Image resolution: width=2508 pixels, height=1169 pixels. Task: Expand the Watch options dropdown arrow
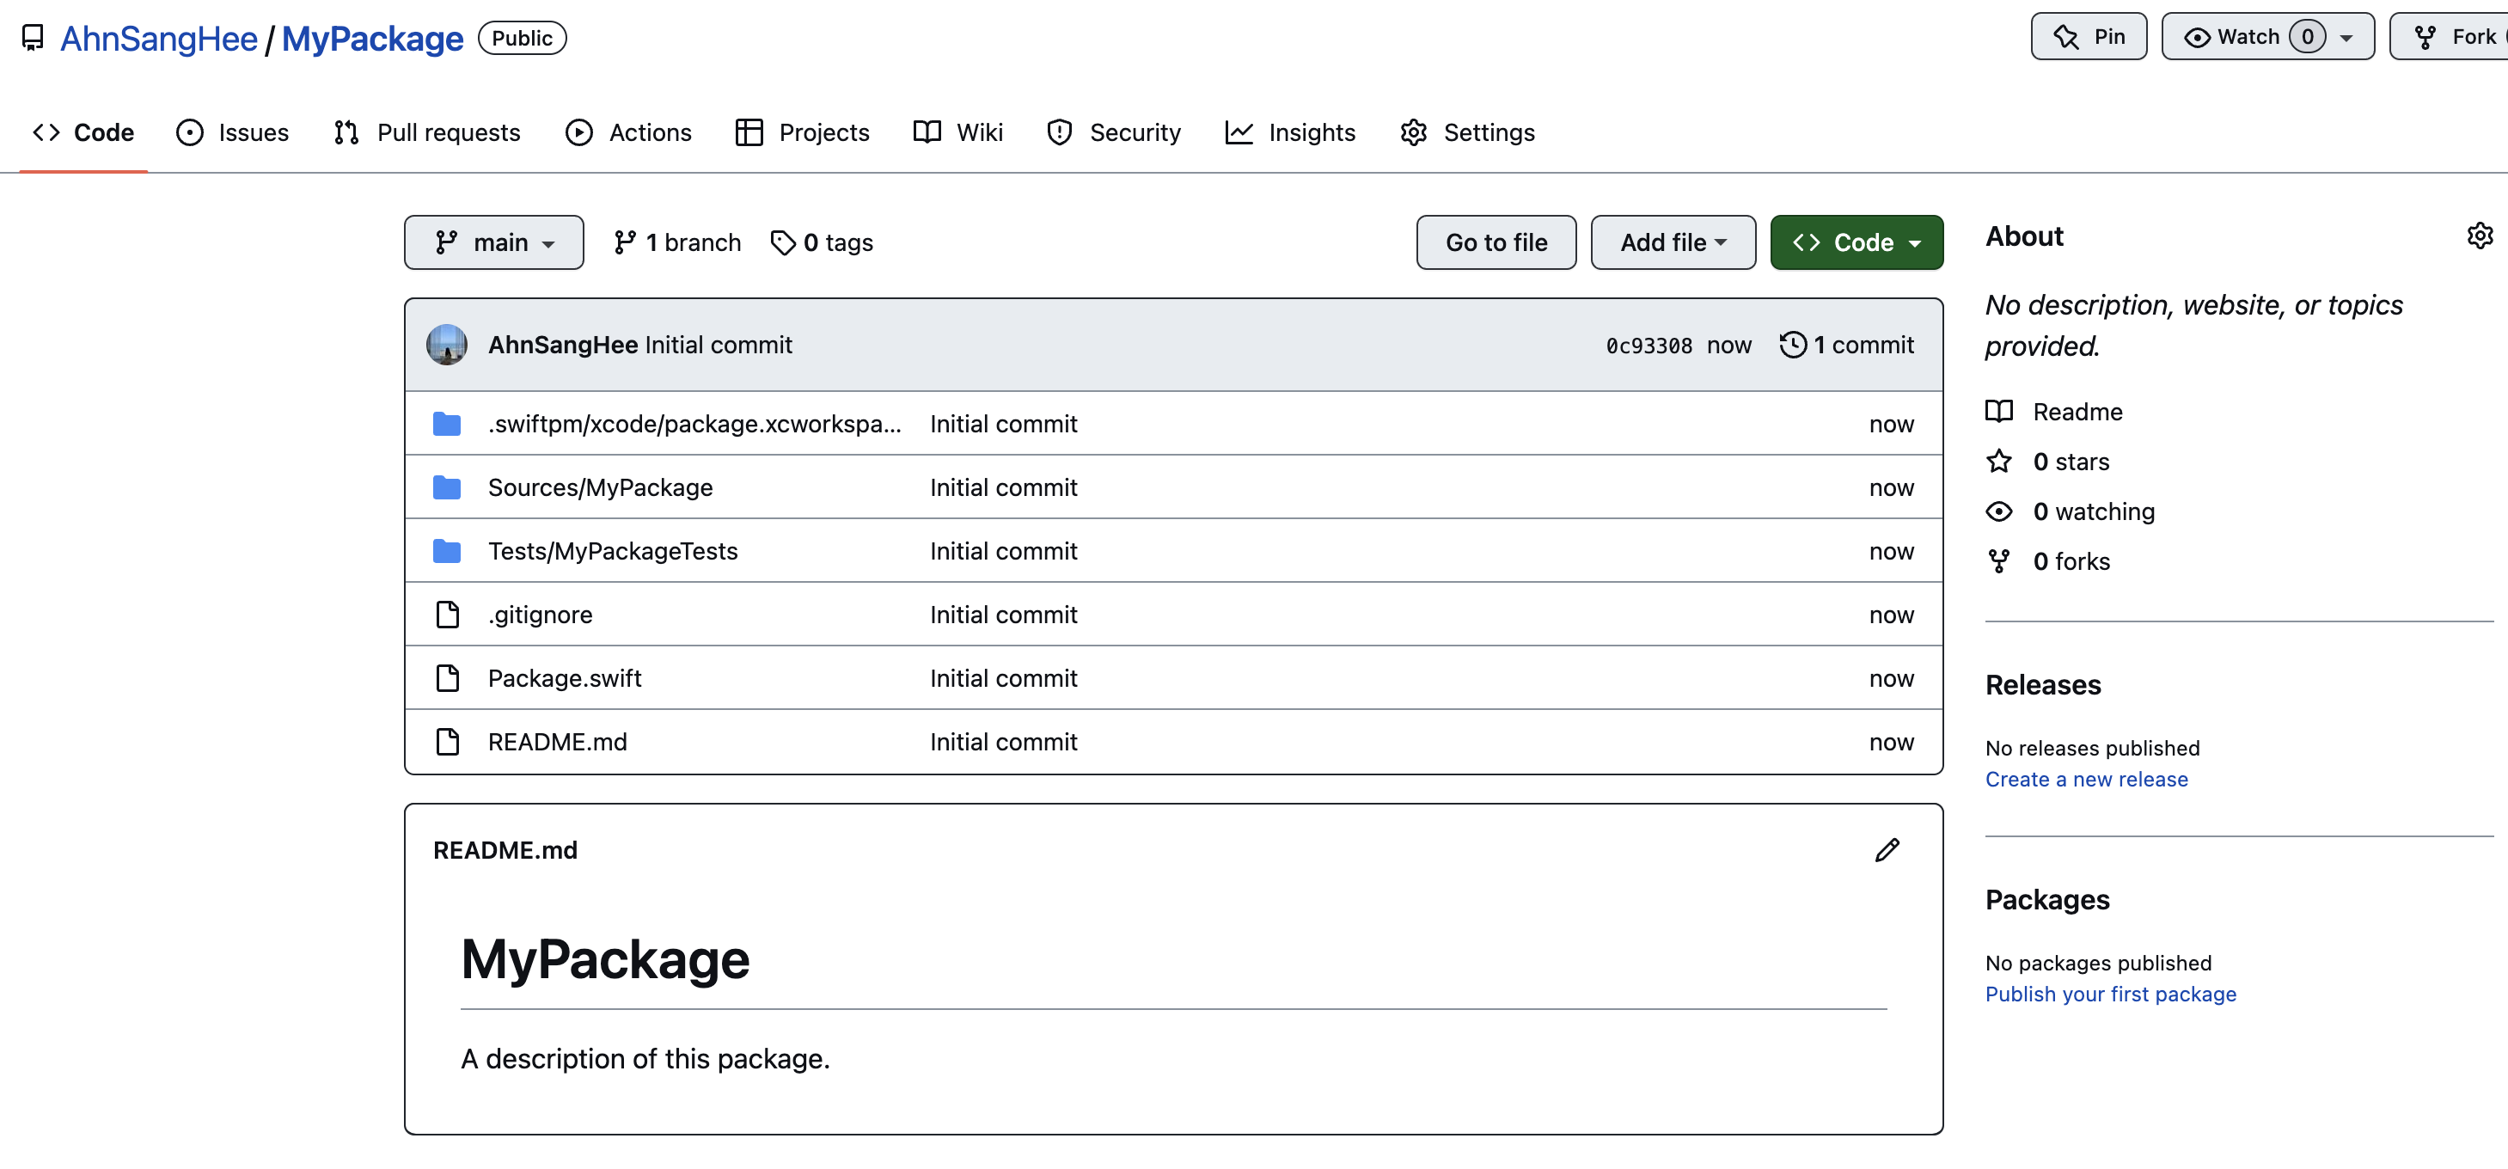coord(2347,38)
